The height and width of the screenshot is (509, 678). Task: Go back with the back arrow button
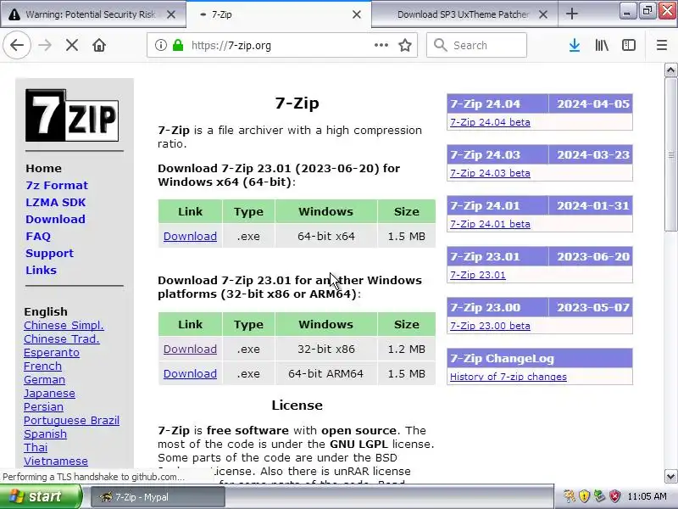[x=17, y=45]
